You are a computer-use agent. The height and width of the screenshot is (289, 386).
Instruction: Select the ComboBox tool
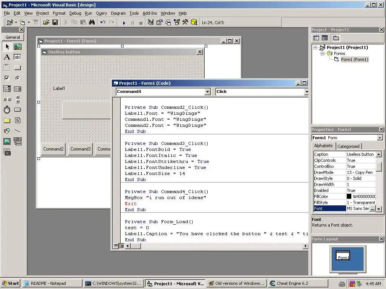click(x=7, y=89)
